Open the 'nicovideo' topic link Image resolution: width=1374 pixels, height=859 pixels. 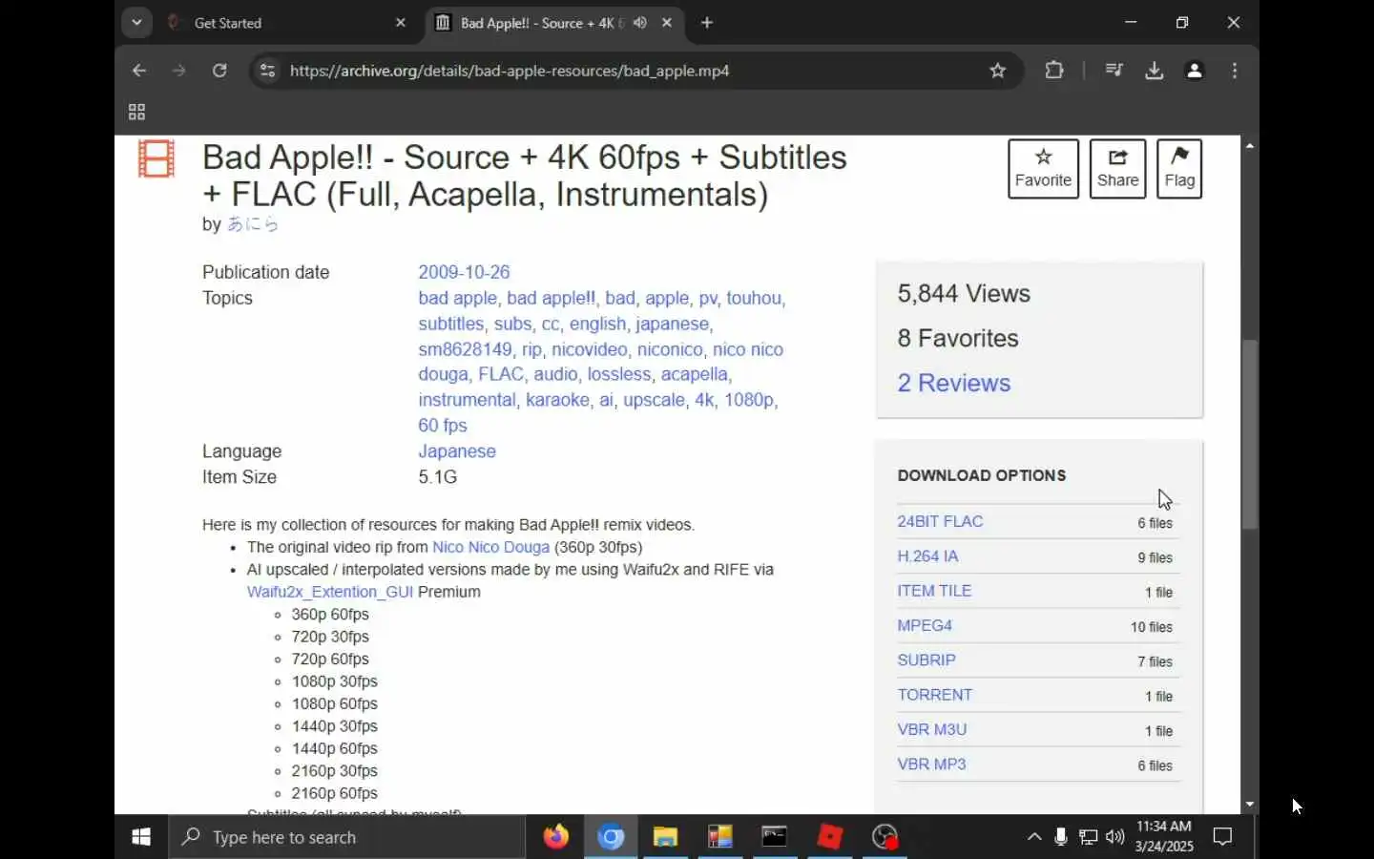coord(590,349)
